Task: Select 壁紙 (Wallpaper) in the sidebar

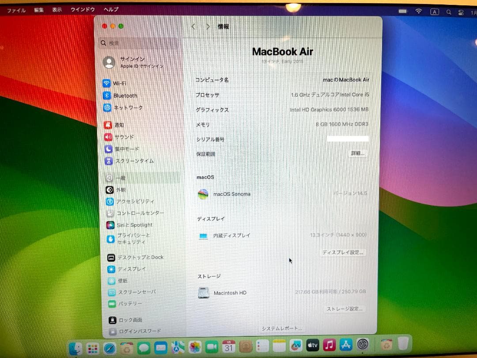Action: [x=122, y=280]
